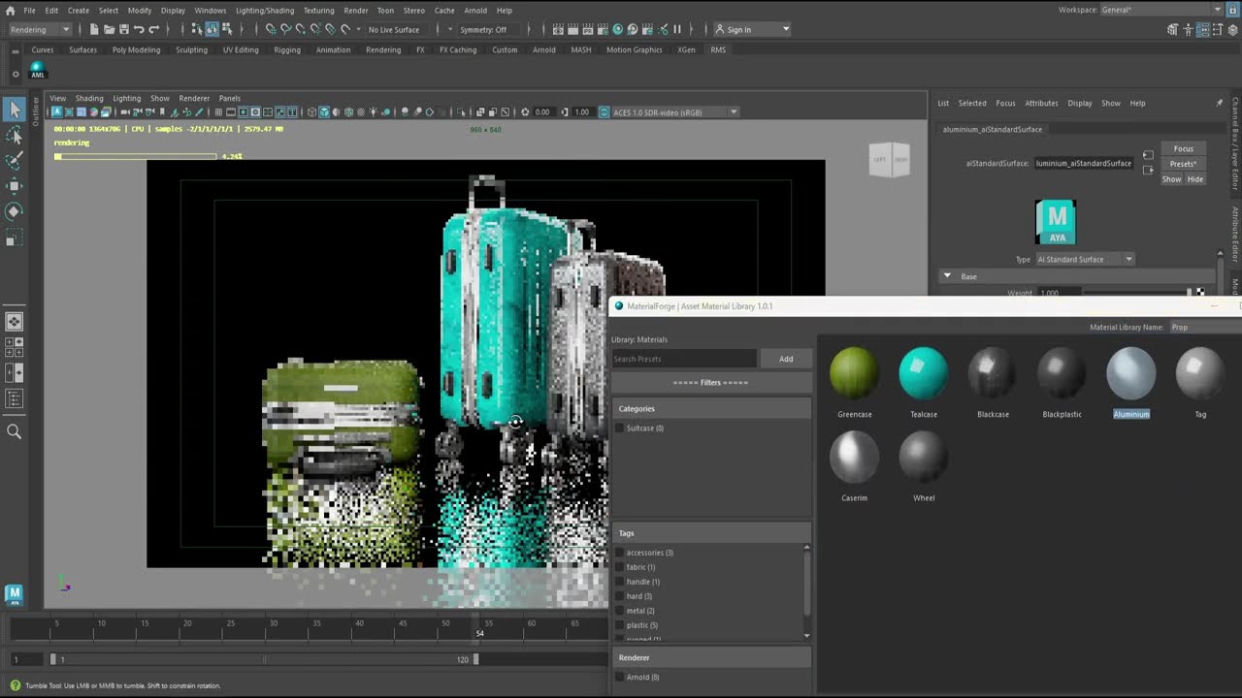Switch to the RMS shelf tab
1242x698 pixels.
tap(718, 49)
